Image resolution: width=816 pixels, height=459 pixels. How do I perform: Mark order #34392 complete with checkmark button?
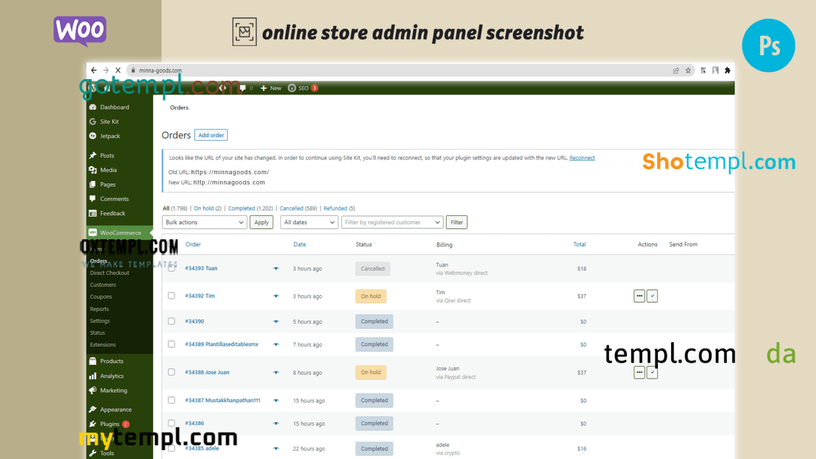pos(652,296)
